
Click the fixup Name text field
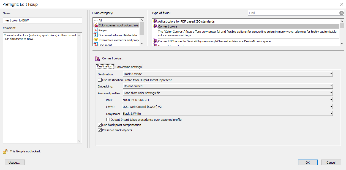[x=43, y=21]
